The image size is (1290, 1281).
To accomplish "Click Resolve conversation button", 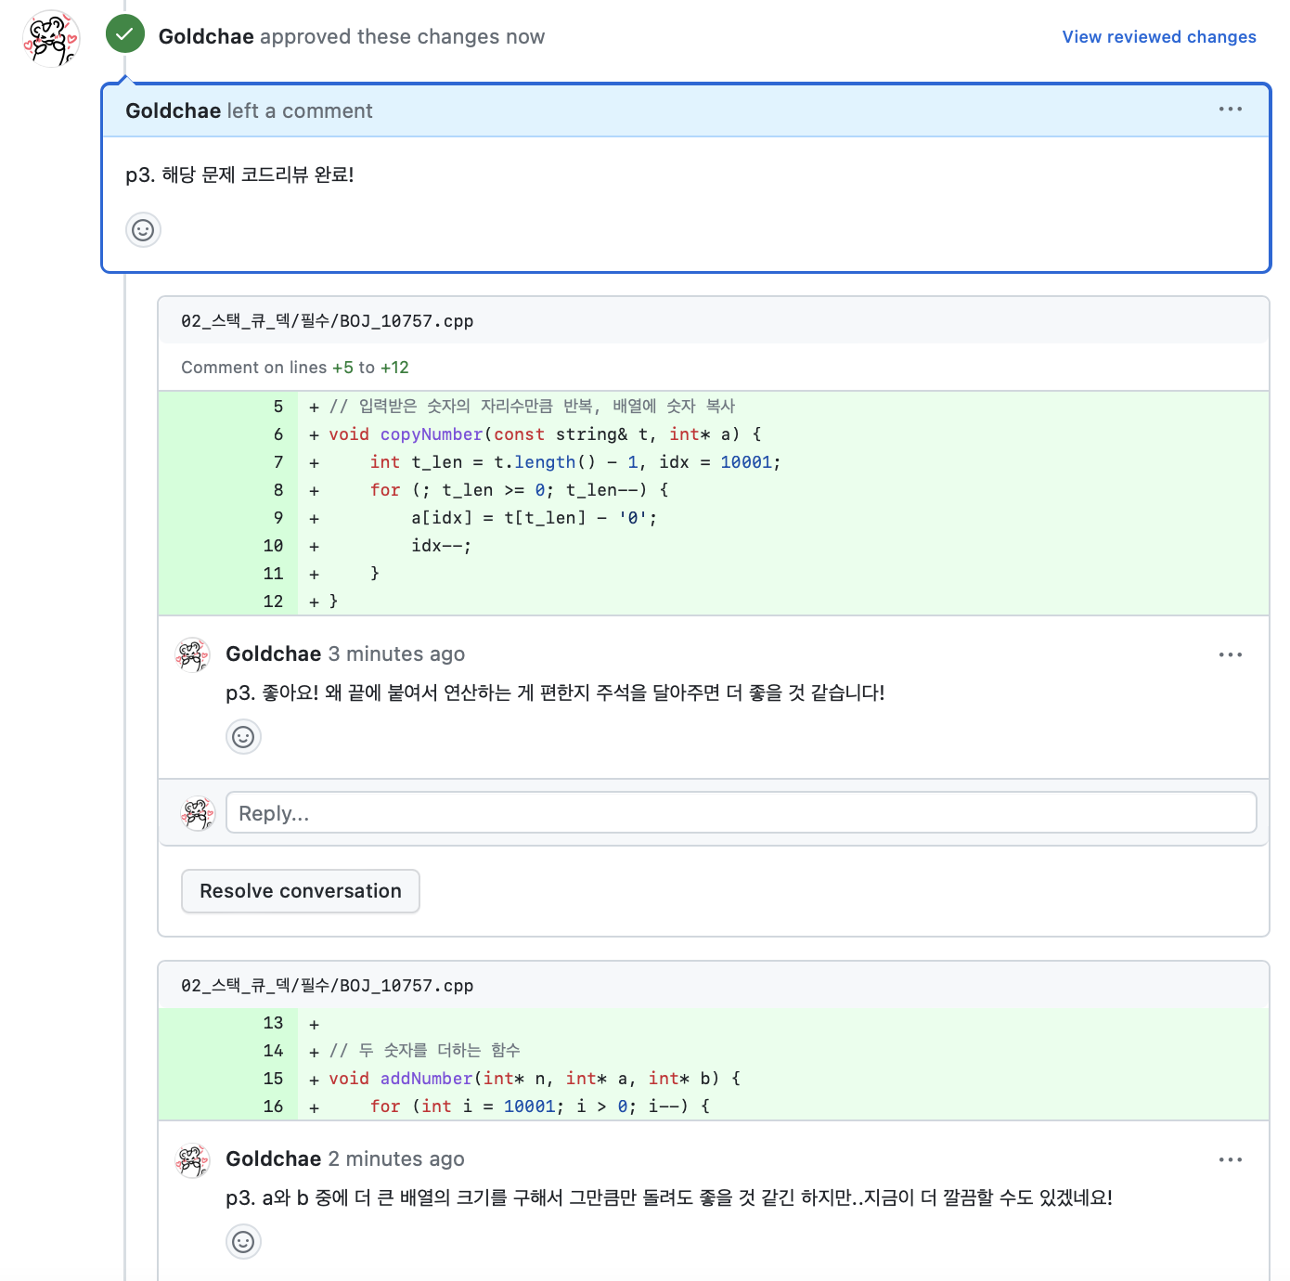I will 301,891.
